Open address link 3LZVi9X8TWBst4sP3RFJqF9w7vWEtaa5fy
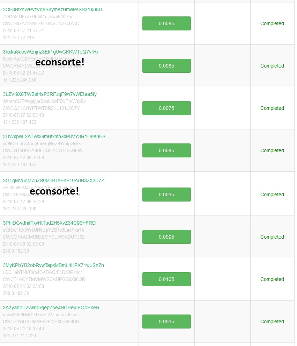297x346 pixels. point(50,94)
